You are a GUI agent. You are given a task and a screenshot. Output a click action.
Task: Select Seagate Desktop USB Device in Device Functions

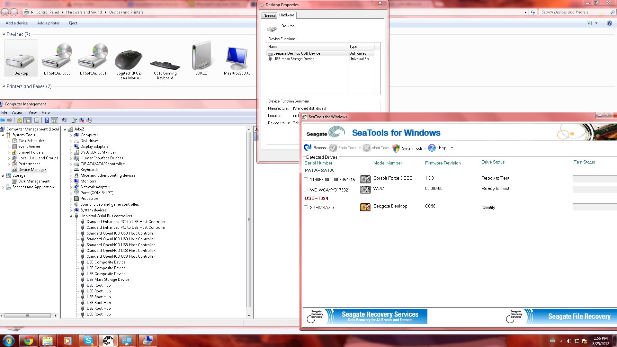click(x=320, y=53)
